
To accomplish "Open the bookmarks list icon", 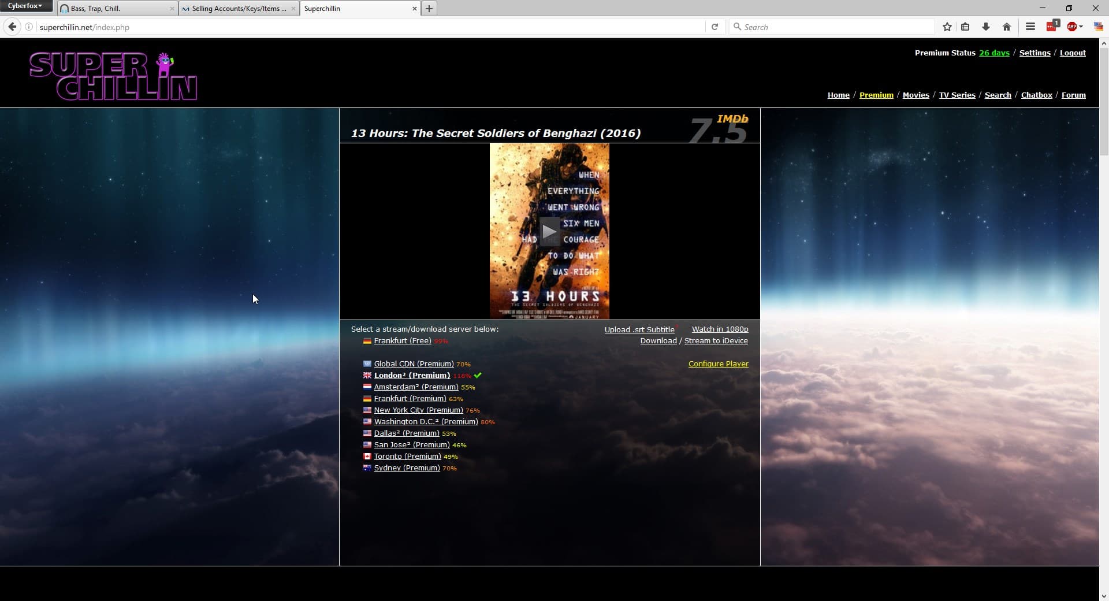I will coord(965,27).
